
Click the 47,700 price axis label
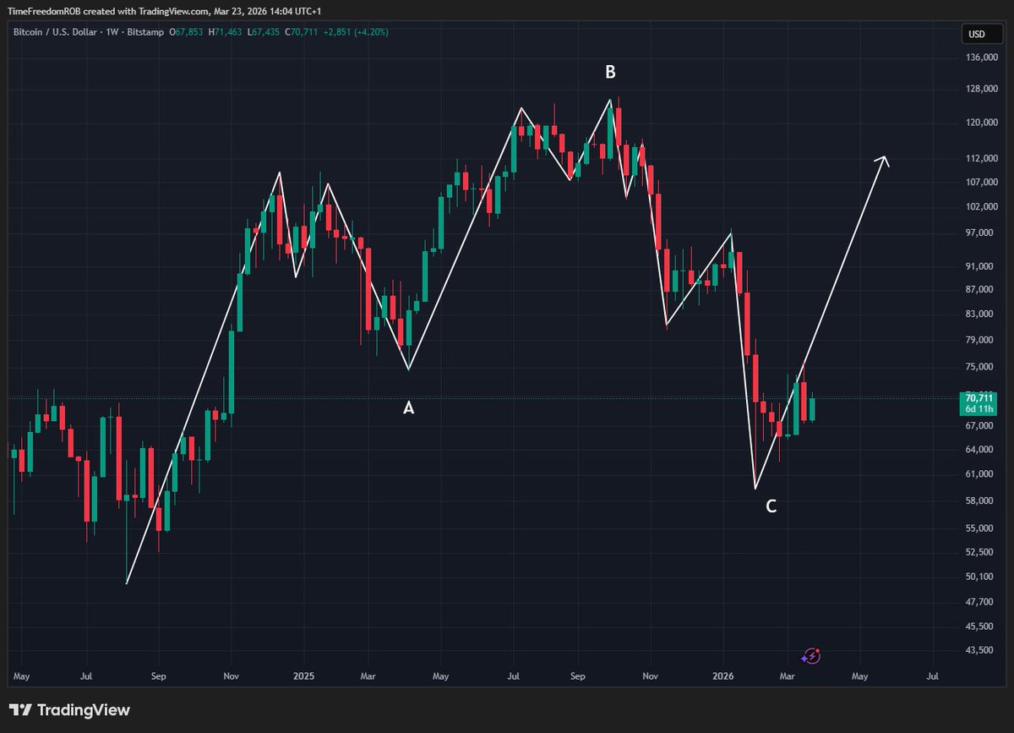(x=978, y=602)
